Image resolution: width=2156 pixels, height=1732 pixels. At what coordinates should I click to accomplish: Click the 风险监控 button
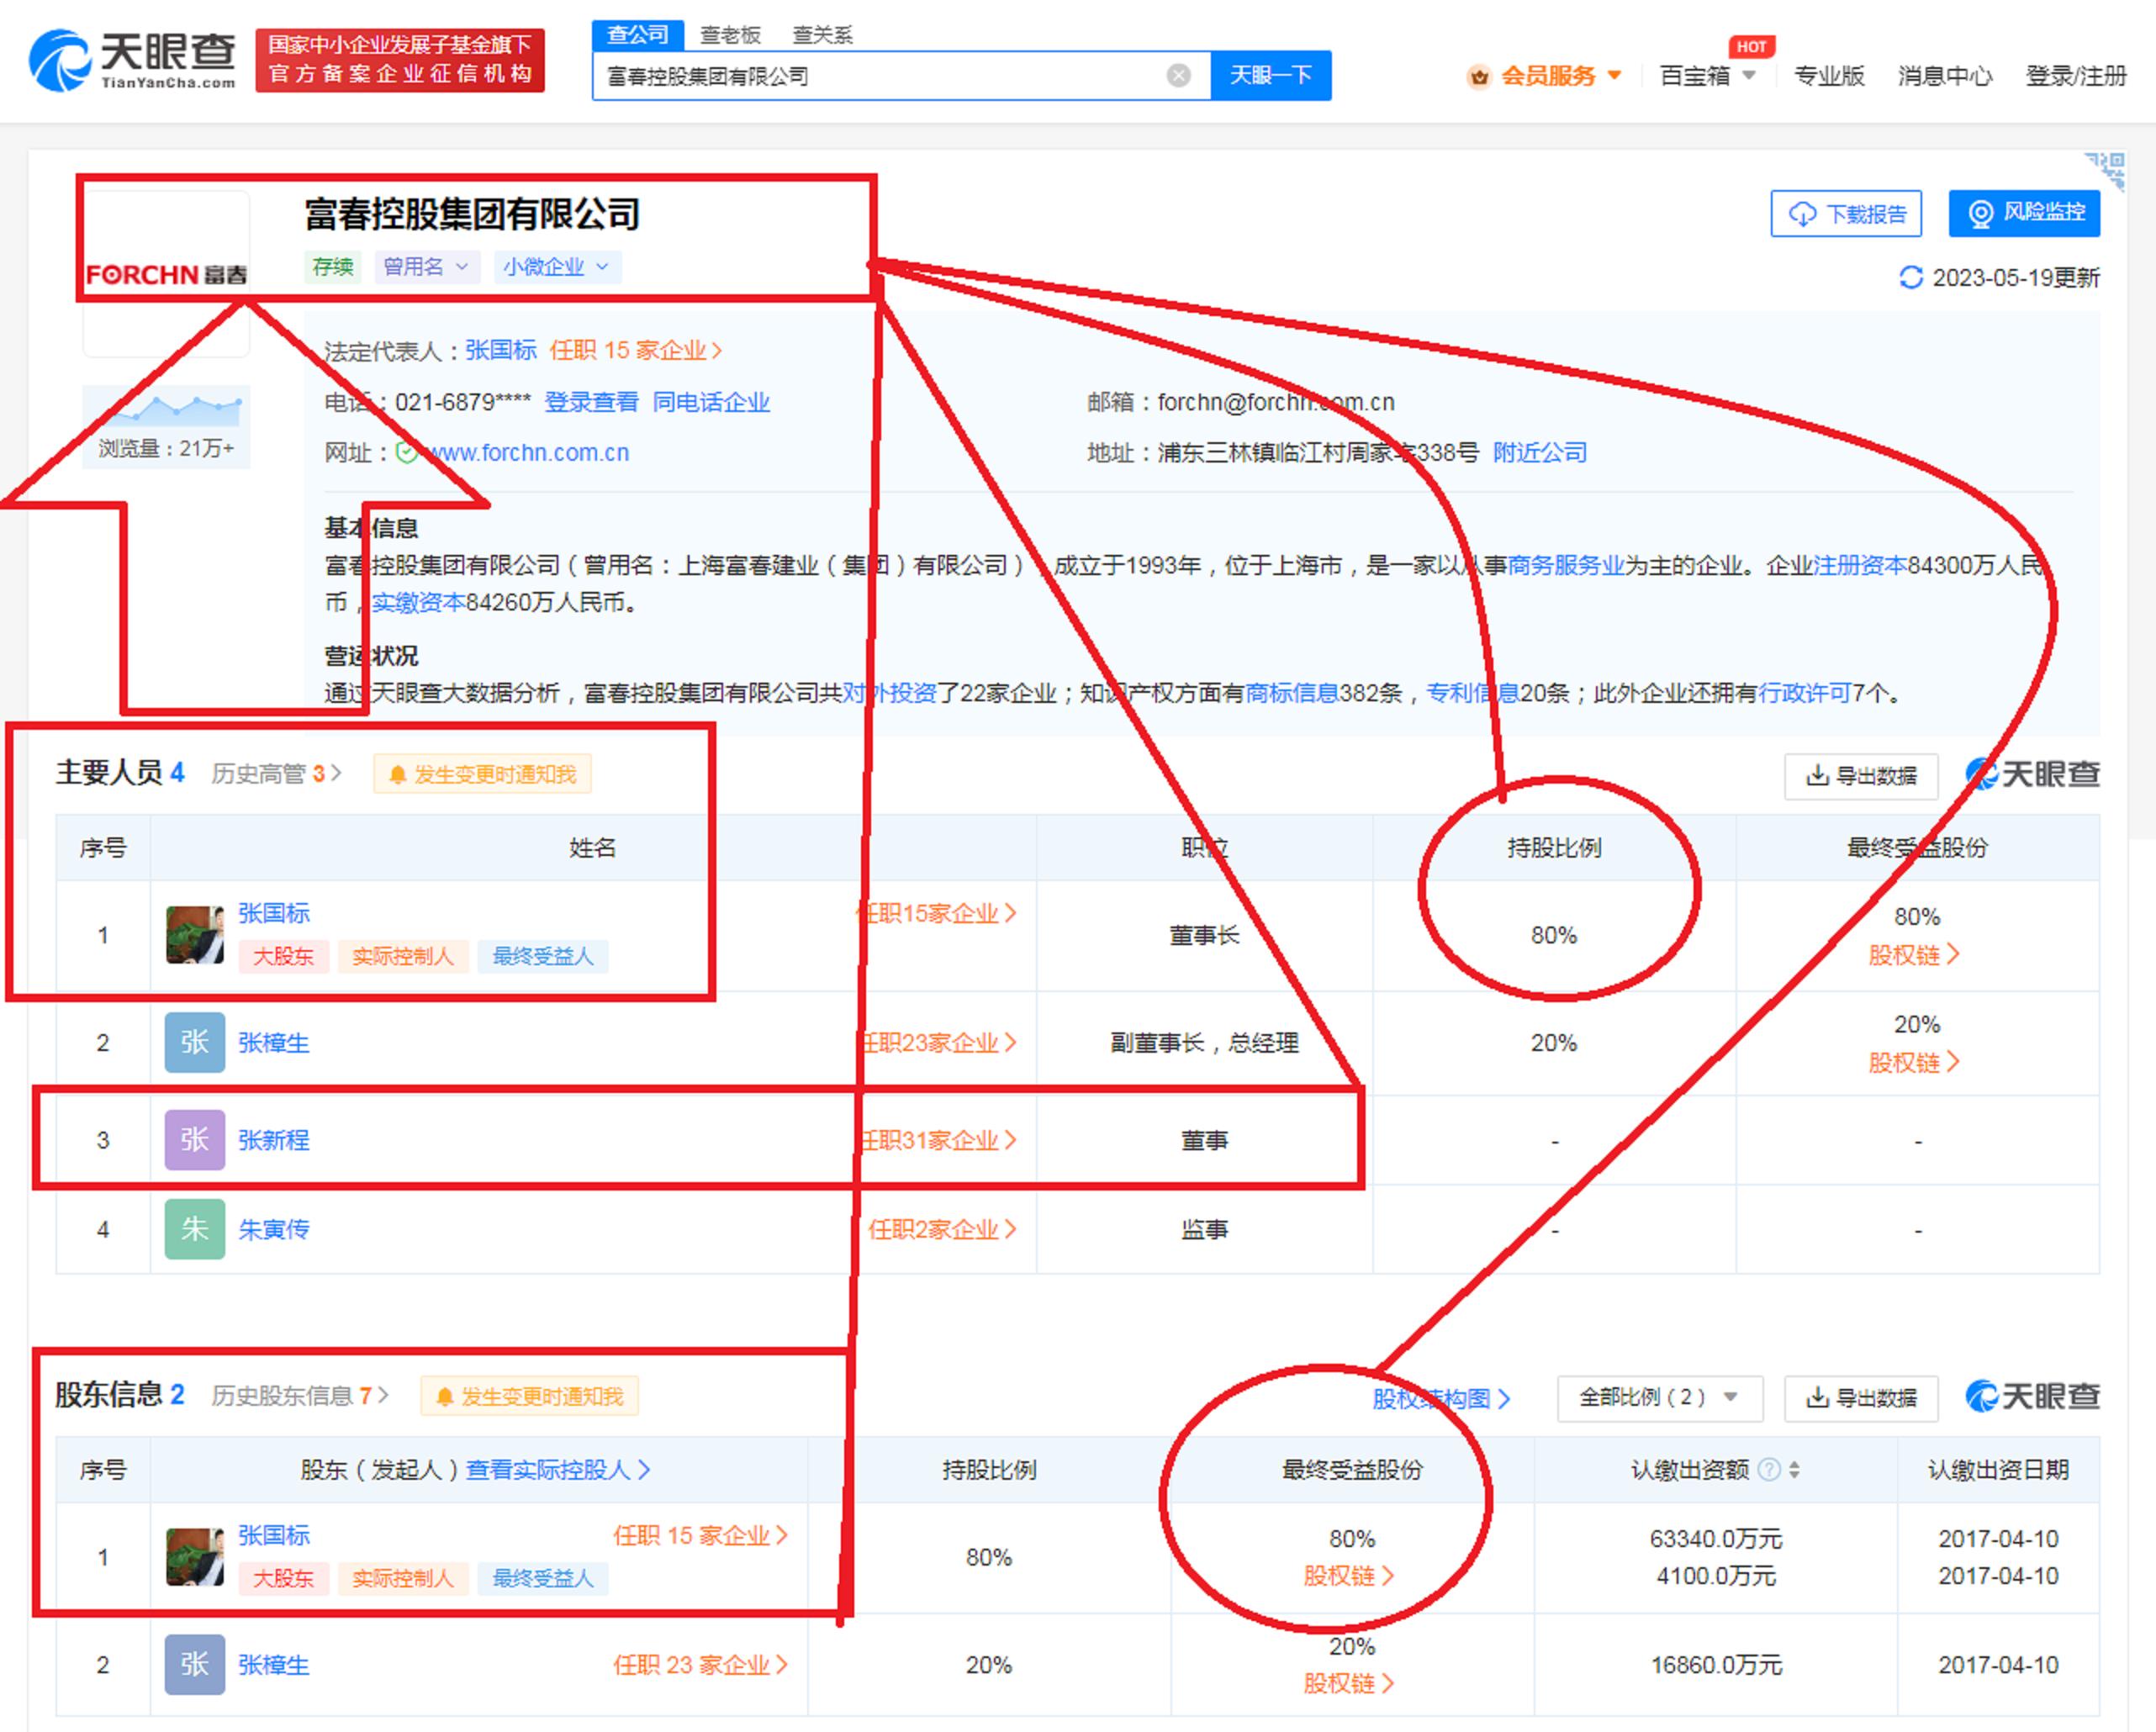point(2023,213)
